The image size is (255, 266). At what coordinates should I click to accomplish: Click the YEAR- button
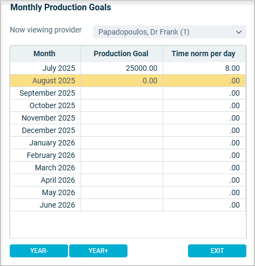(x=39, y=251)
